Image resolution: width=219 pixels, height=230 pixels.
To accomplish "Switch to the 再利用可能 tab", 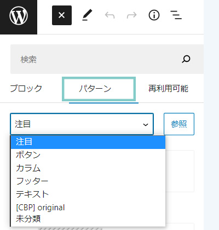I will pos(168,89).
